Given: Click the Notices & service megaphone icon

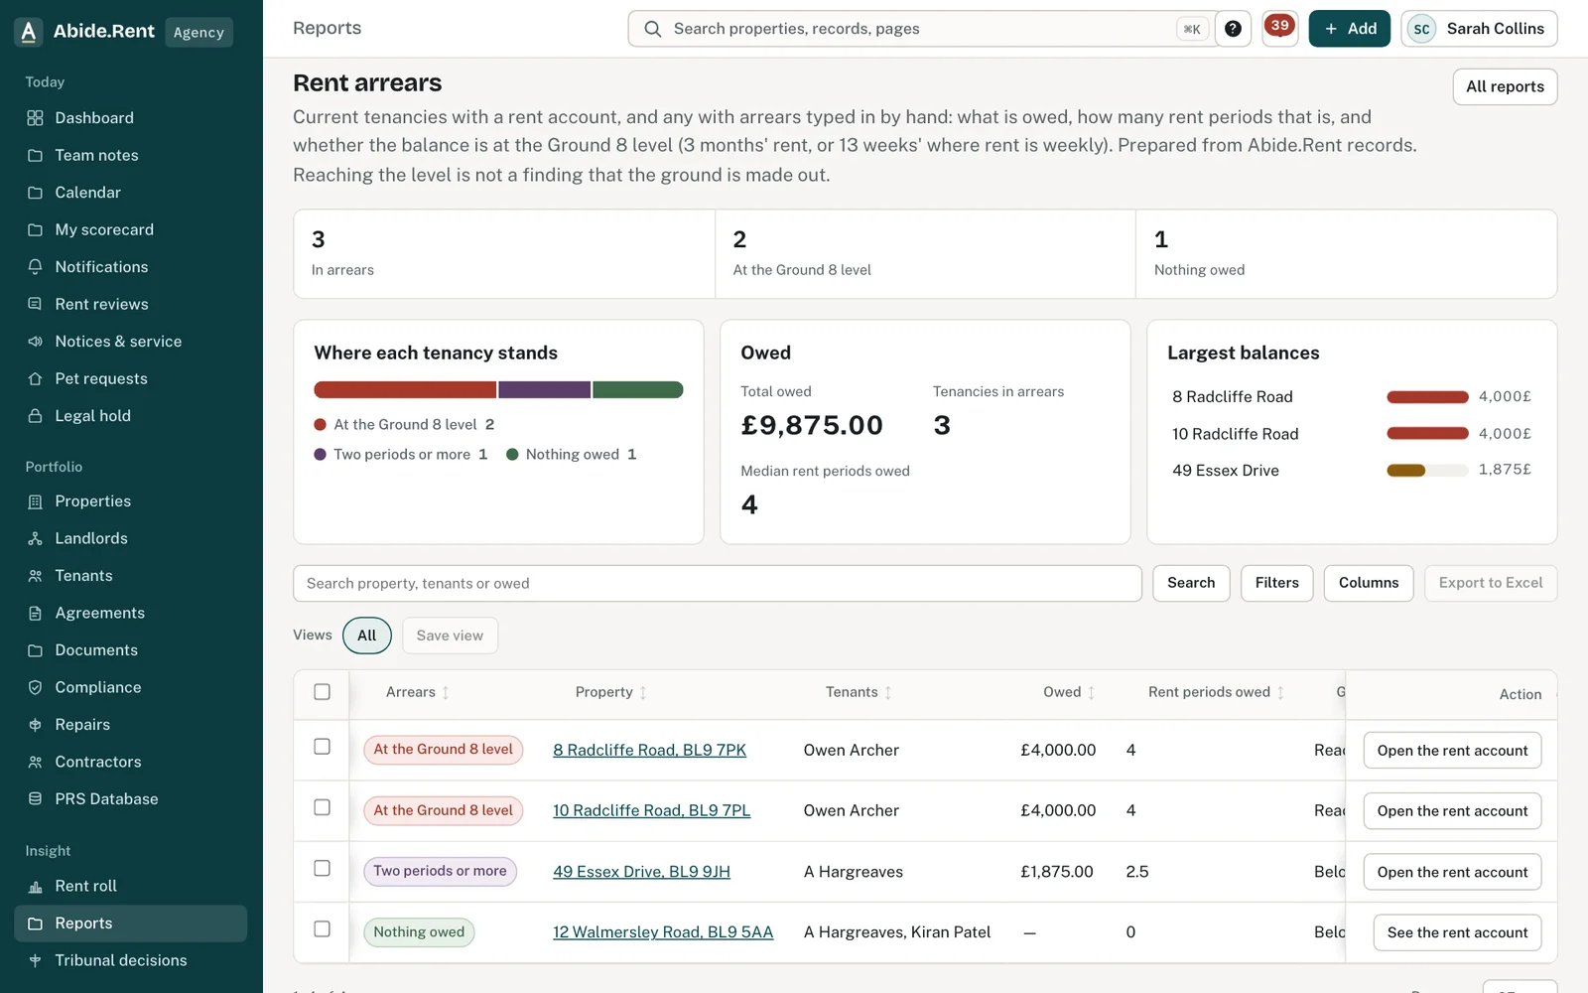Looking at the screenshot, I should [36, 342].
